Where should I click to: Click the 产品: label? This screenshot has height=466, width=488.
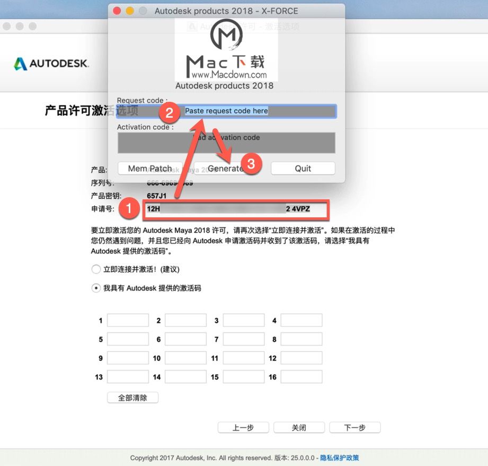(99, 170)
